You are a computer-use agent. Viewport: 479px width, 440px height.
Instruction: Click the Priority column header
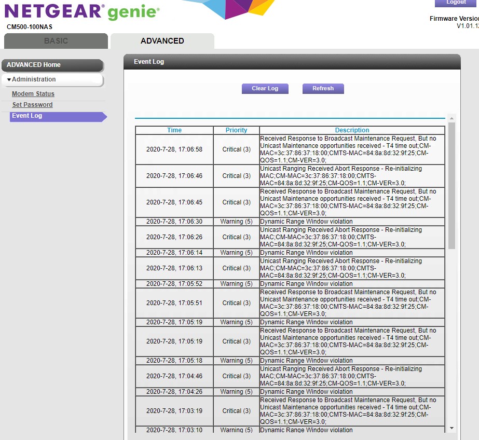[236, 130]
